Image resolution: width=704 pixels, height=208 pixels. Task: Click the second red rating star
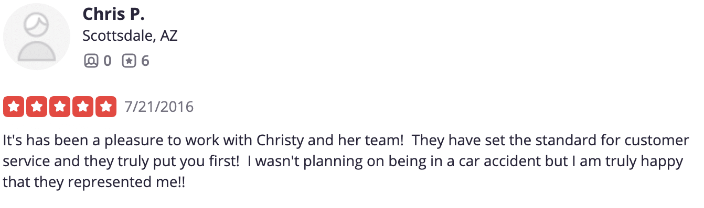click(37, 107)
